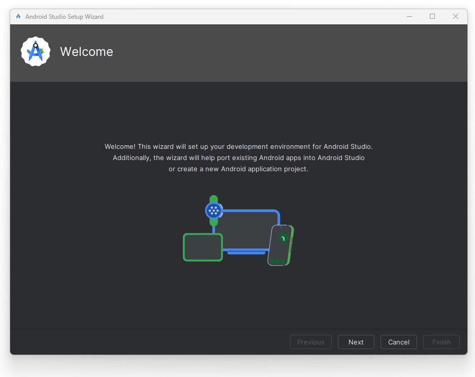Click the greyed-out Finish button
This screenshot has width=475, height=377.
point(441,342)
